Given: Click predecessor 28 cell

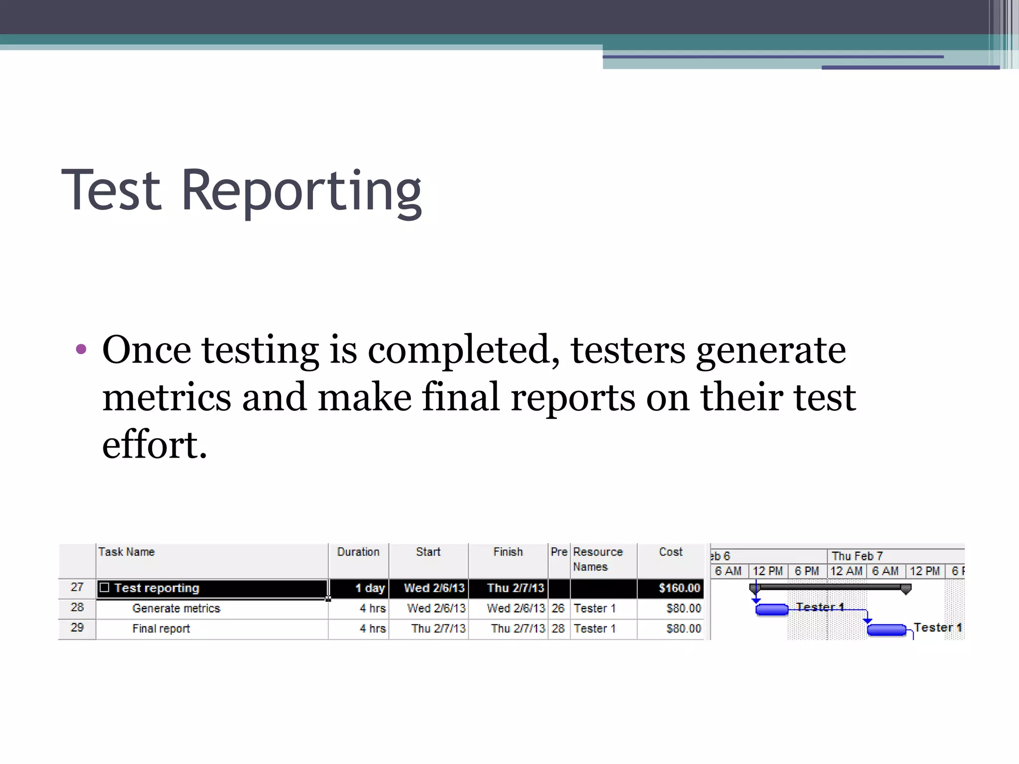Looking at the screenshot, I should (x=559, y=629).
